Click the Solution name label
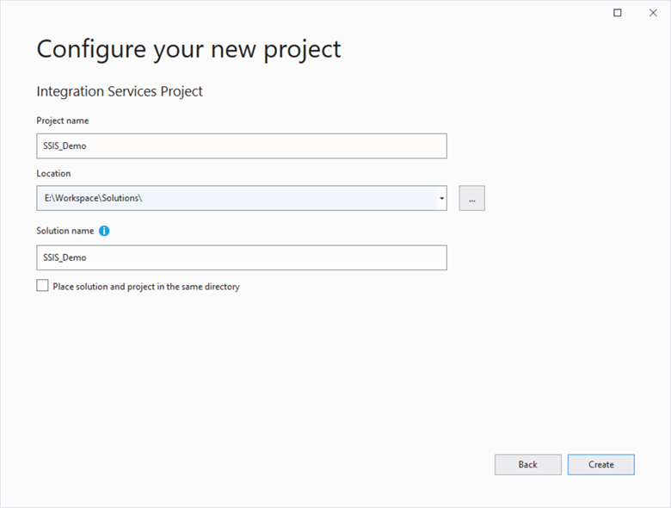The width and height of the screenshot is (671, 508). coord(65,231)
